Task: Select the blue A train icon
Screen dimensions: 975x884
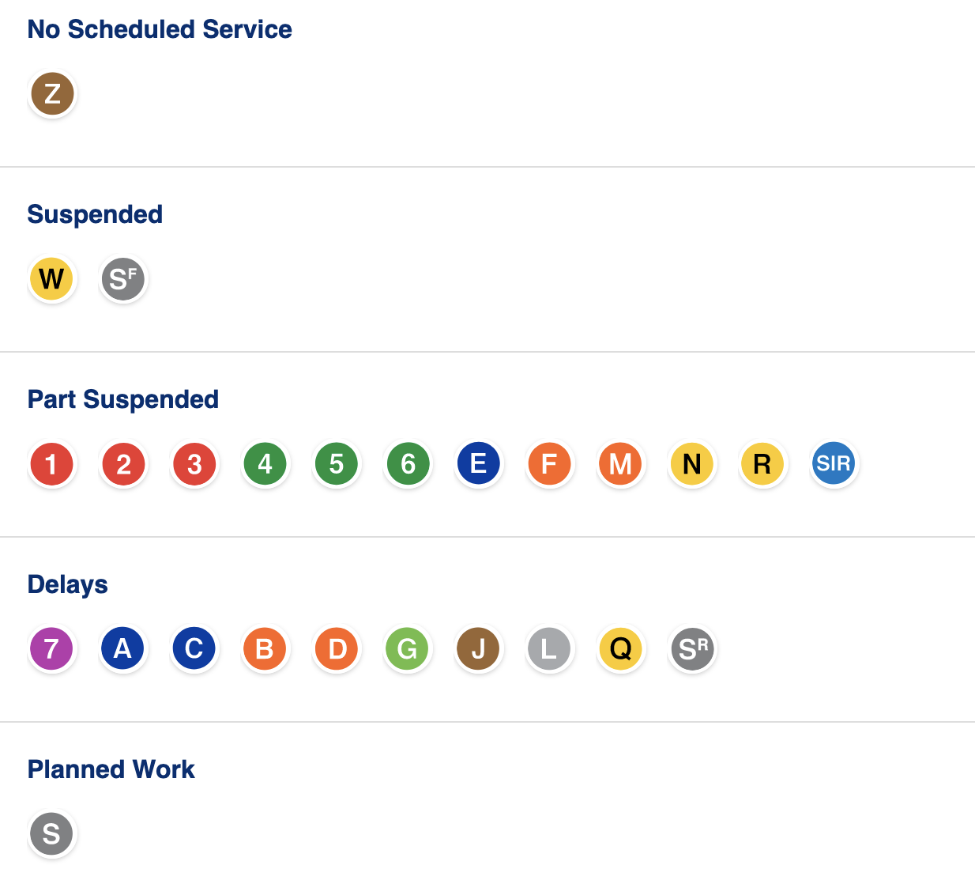Action: pos(123,648)
